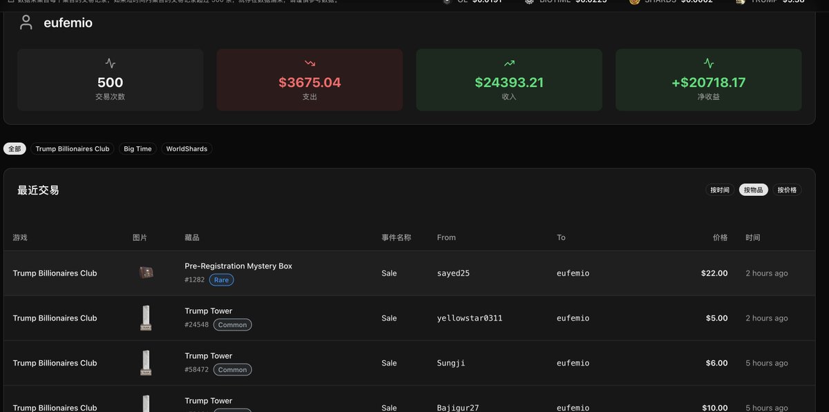Image resolution: width=829 pixels, height=412 pixels.
Task: Open the Mystery Box #1282 thumbnail
Action: 146,273
